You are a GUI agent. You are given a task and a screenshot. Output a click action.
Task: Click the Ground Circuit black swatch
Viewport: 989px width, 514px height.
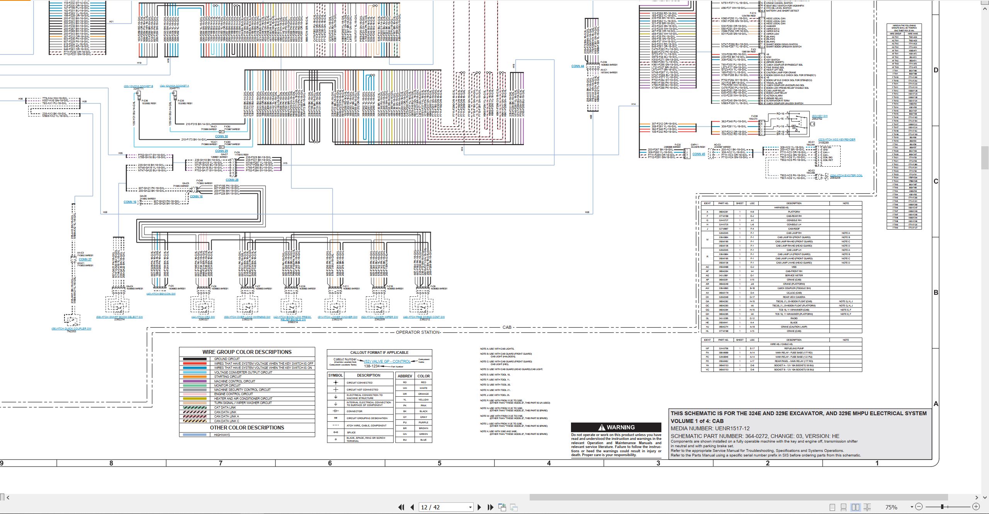[195, 359]
